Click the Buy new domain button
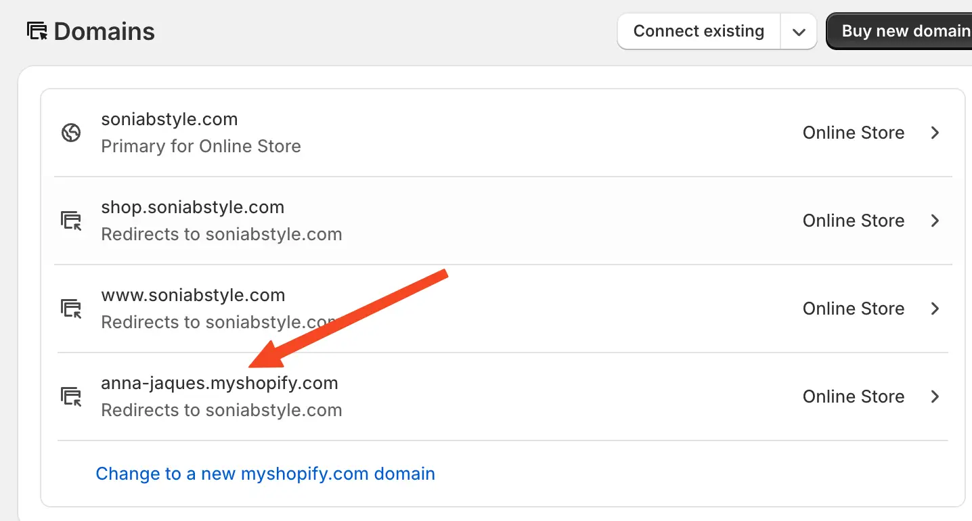The image size is (972, 521). coord(906,30)
